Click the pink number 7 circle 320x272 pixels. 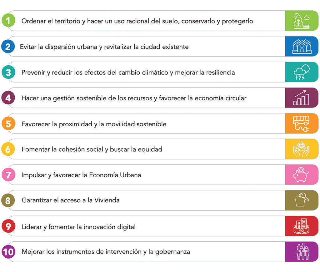[x=8, y=175]
